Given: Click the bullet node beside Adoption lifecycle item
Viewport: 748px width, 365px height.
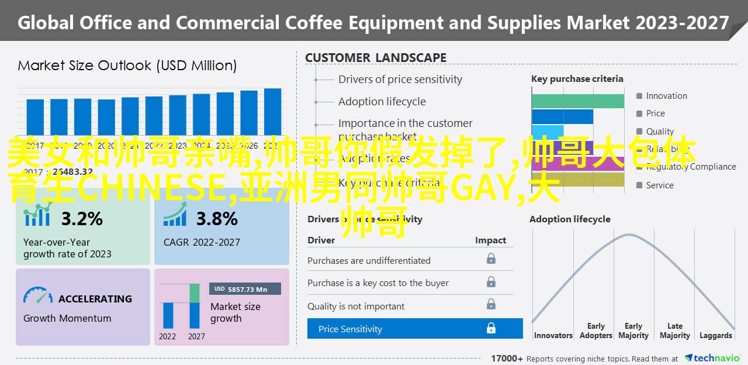Looking at the screenshot, I should (316, 102).
